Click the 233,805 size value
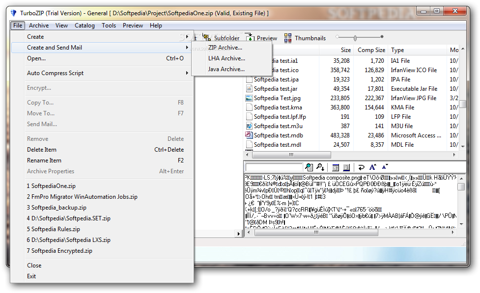Screen dimensions: 480x293 click(x=340, y=98)
